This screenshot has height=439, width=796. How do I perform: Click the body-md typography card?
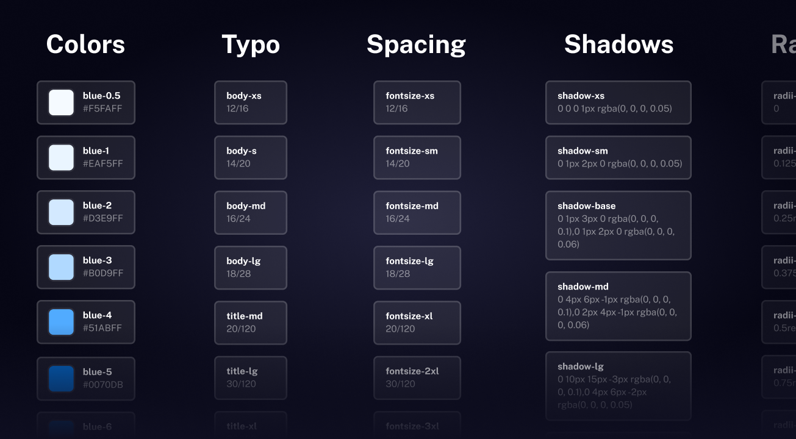pyautogui.click(x=251, y=212)
